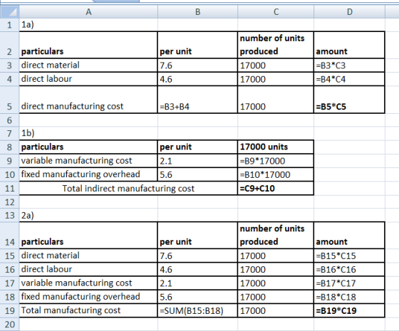Click 'direct manufacturing cost' cell

coord(88,100)
